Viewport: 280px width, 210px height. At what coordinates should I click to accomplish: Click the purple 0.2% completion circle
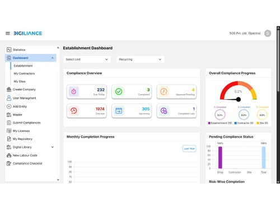220,115
